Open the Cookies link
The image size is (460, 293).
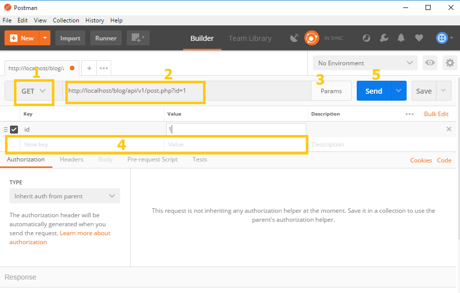(421, 160)
